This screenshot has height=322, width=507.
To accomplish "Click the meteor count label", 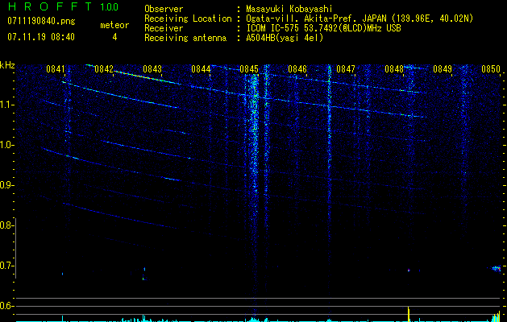I will point(114,25).
